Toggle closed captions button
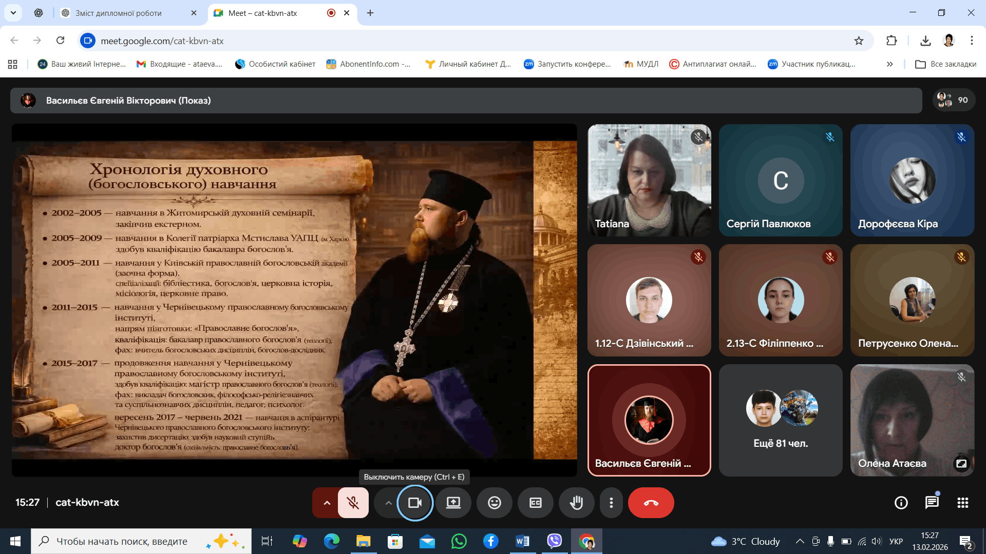Image resolution: width=986 pixels, height=554 pixels. coord(535,503)
